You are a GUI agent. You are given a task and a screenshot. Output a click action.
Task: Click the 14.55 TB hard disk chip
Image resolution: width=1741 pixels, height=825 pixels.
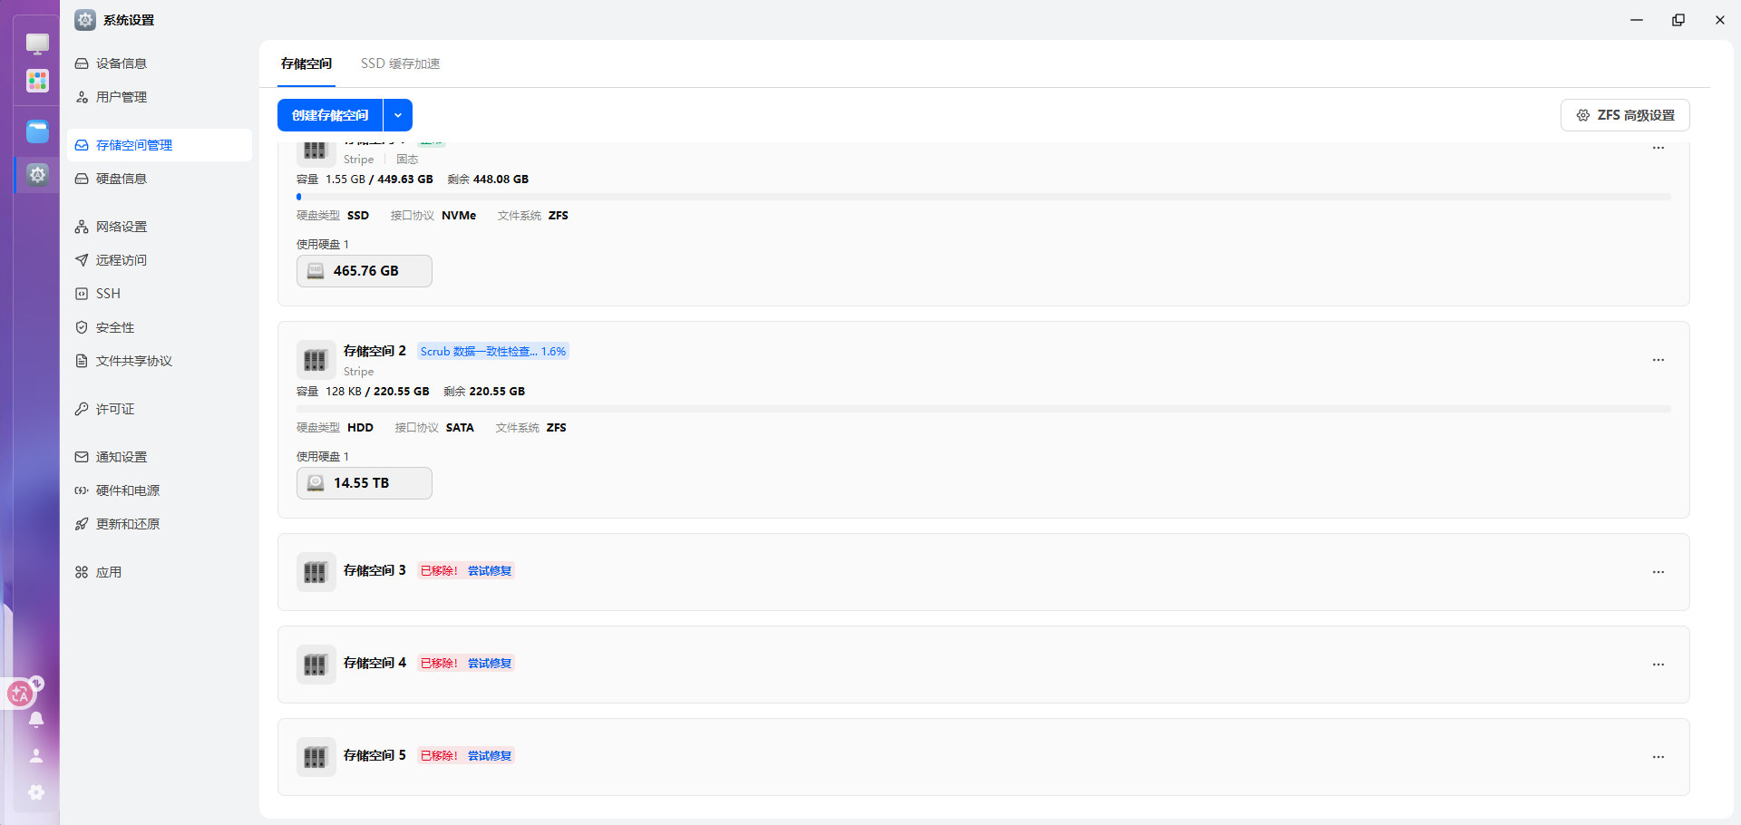coord(364,483)
